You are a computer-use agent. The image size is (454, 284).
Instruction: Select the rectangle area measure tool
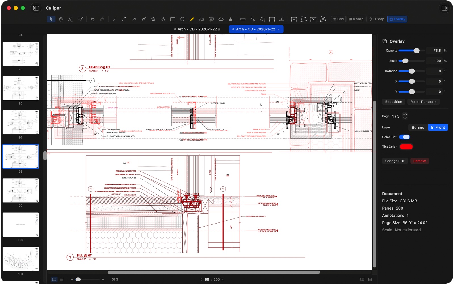[272, 19]
